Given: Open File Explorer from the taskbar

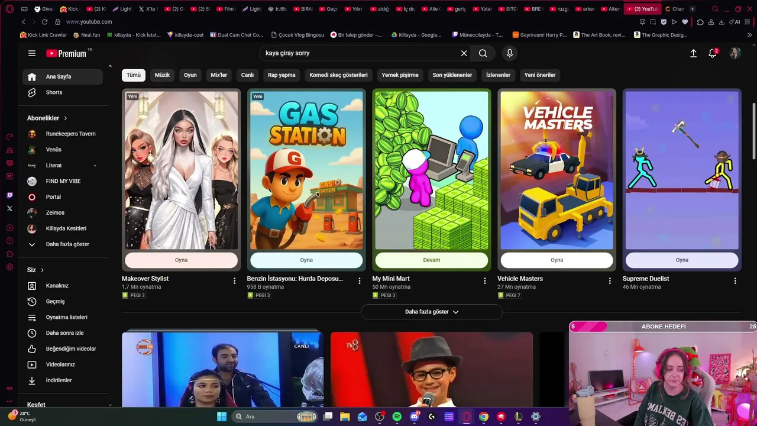Looking at the screenshot, I should click(345, 417).
